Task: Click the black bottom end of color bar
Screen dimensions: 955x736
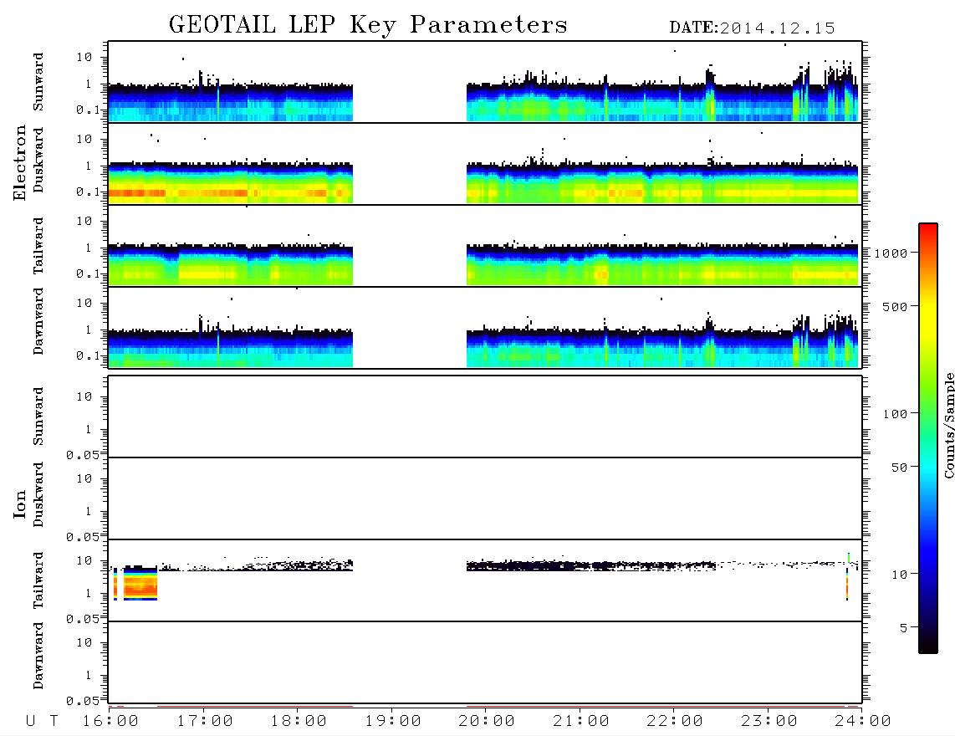Action: pos(928,647)
